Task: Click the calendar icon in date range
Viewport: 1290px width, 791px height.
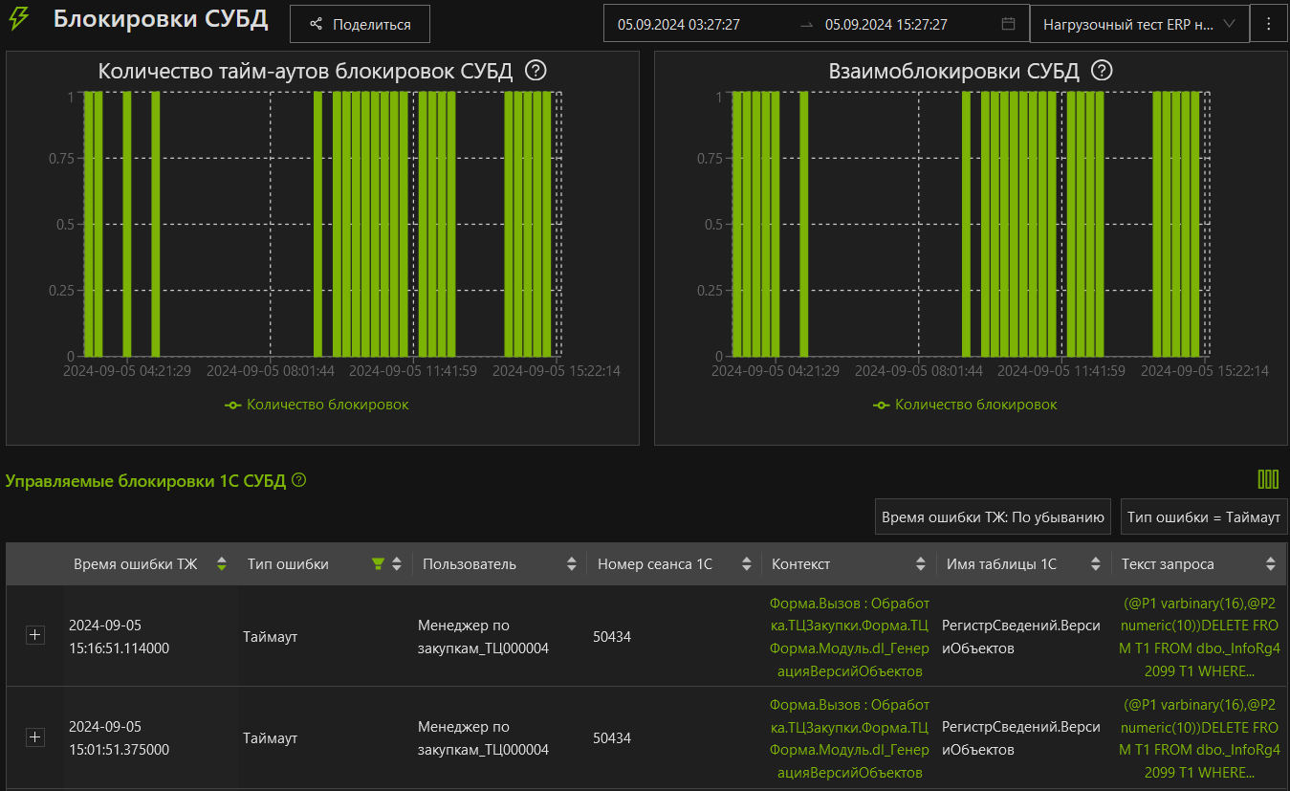Action: (1008, 24)
